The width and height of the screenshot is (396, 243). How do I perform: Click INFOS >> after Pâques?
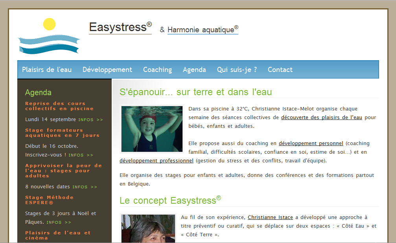(x=59, y=222)
